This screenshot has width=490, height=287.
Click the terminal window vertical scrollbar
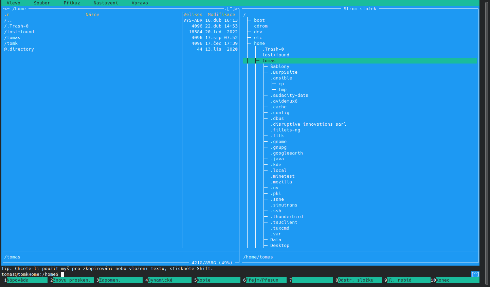point(487,143)
